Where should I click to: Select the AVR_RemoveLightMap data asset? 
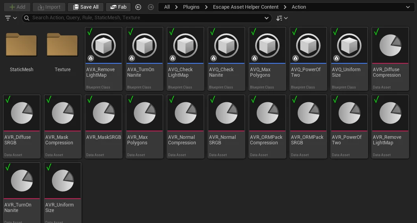click(390, 127)
